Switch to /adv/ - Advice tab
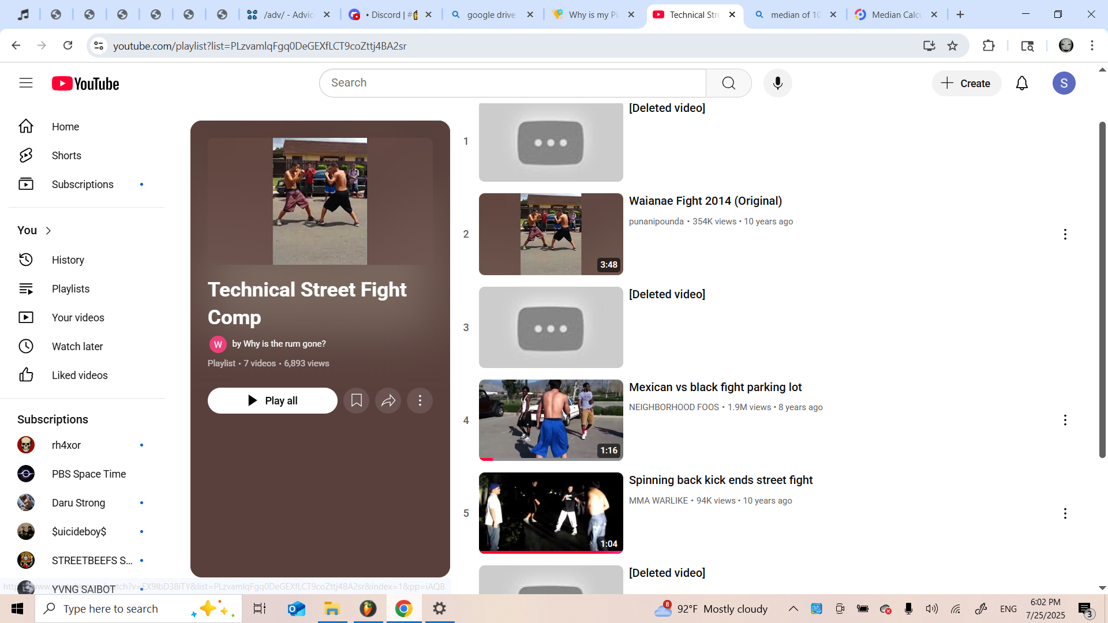This screenshot has height=623, width=1108. [289, 14]
